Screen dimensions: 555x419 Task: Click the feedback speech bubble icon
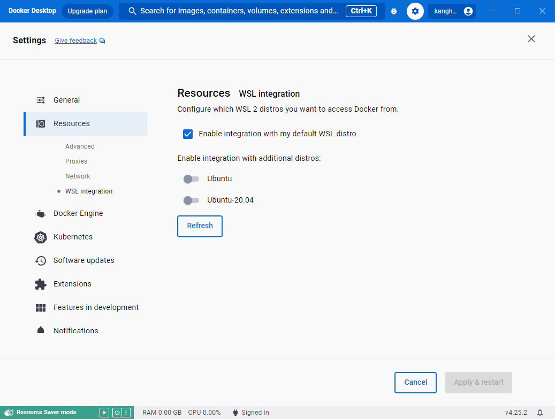point(102,41)
